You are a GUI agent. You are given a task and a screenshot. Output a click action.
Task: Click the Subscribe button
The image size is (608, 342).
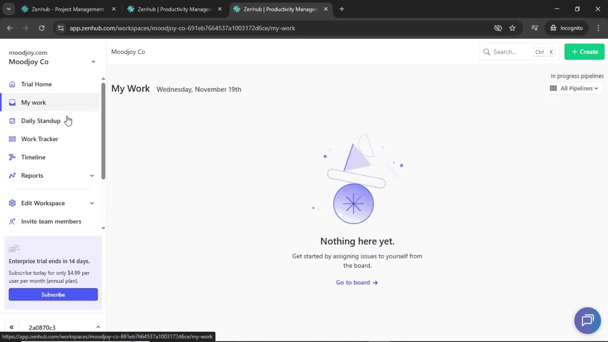click(53, 294)
